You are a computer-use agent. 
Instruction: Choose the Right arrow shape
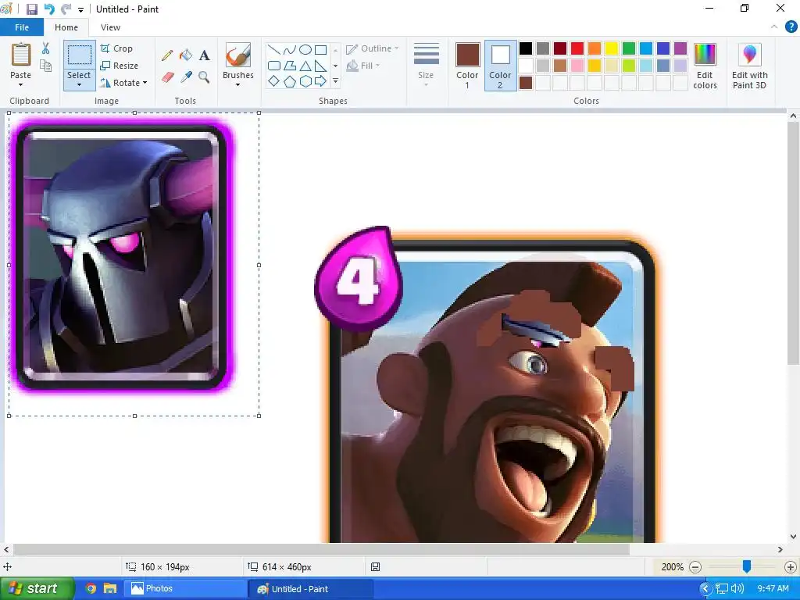[320, 81]
